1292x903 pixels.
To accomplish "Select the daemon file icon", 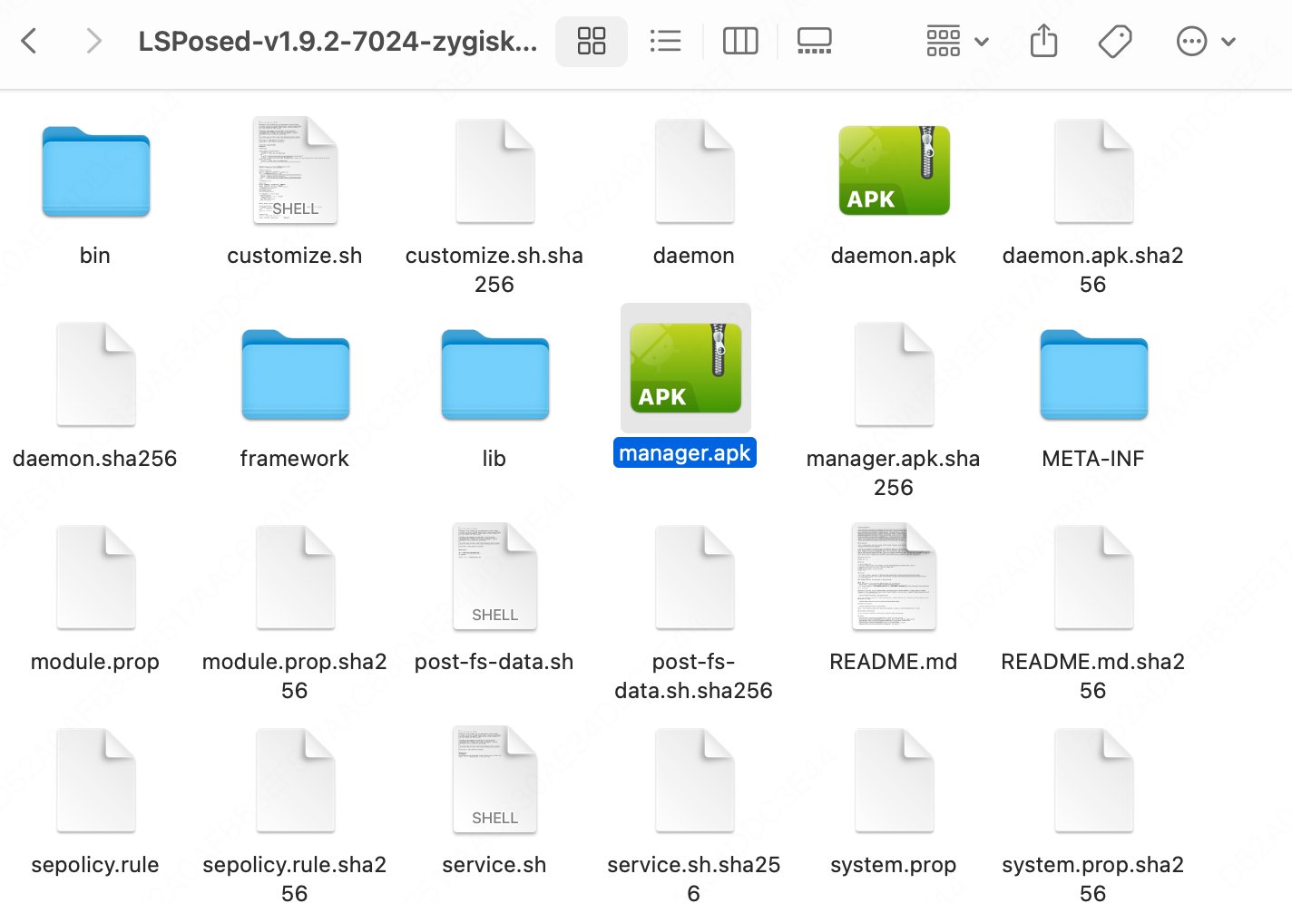I will pos(694,170).
